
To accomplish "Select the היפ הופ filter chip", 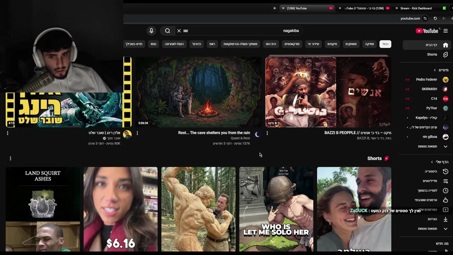I will click(x=271, y=44).
